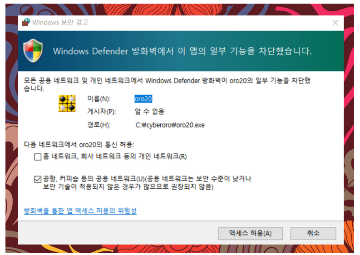The width and height of the screenshot is (360, 255).
Task: Click the Windows 보안 경고 title text
Action: point(60,22)
